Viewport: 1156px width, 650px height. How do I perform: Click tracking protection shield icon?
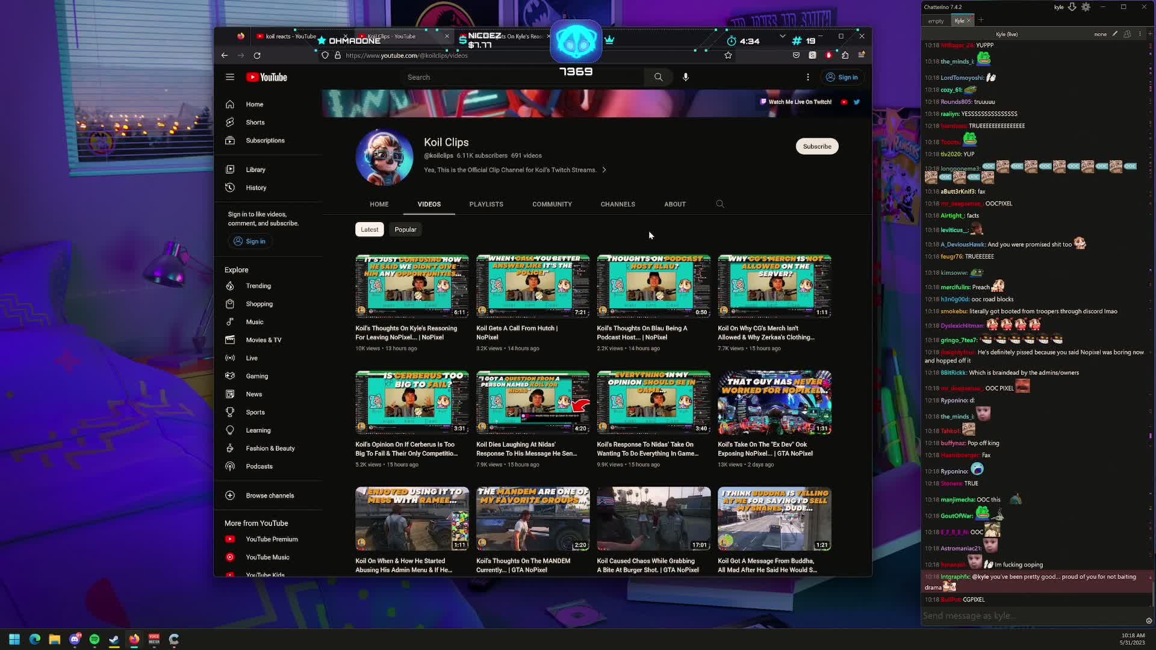(325, 55)
